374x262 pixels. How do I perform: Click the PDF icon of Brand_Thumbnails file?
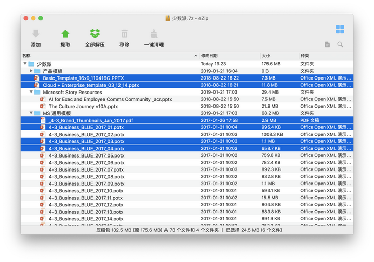click(x=43, y=120)
